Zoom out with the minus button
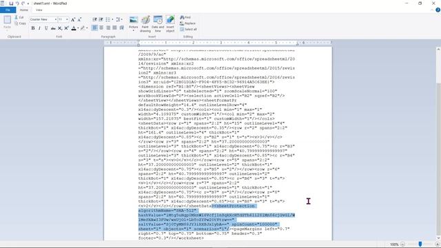Image resolution: width=441 pixels, height=248 pixels. [x=402, y=245]
